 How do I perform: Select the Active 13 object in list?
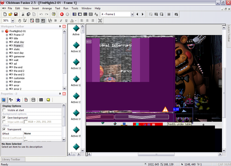76,98
